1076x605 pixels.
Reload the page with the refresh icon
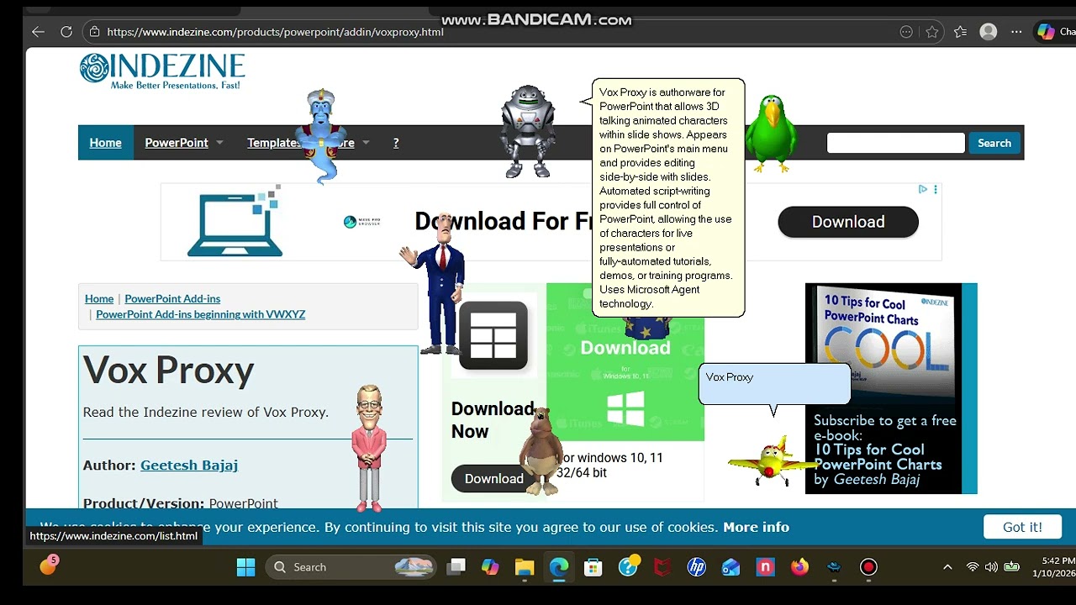[66, 32]
